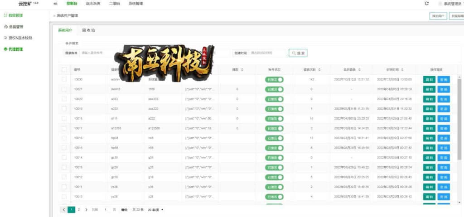Tick the checkbox for row 10019
The width and height of the screenshot is (464, 217).
pos(64,109)
